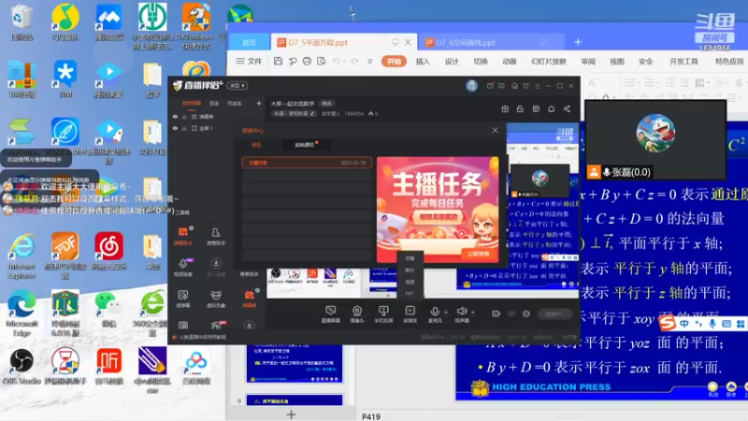Click the undo arrow in WPS toolbar
This screenshot has width=748, height=421.
[x=336, y=61]
